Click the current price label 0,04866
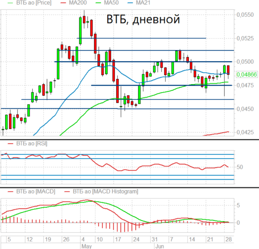259x249 pixels. pyautogui.click(x=247, y=74)
